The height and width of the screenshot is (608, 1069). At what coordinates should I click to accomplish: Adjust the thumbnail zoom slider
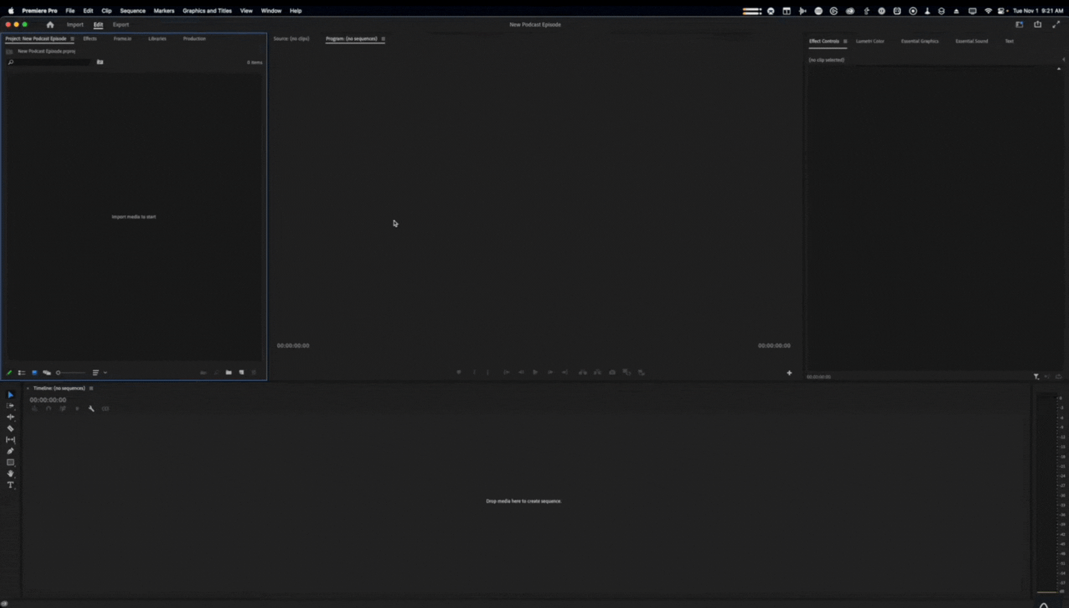pyautogui.click(x=69, y=372)
